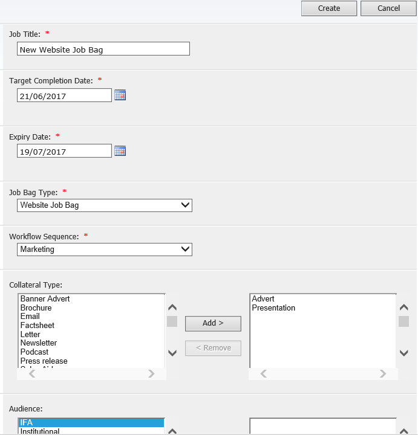Edit the Expiry Date field
The image size is (418, 435).
click(x=65, y=151)
